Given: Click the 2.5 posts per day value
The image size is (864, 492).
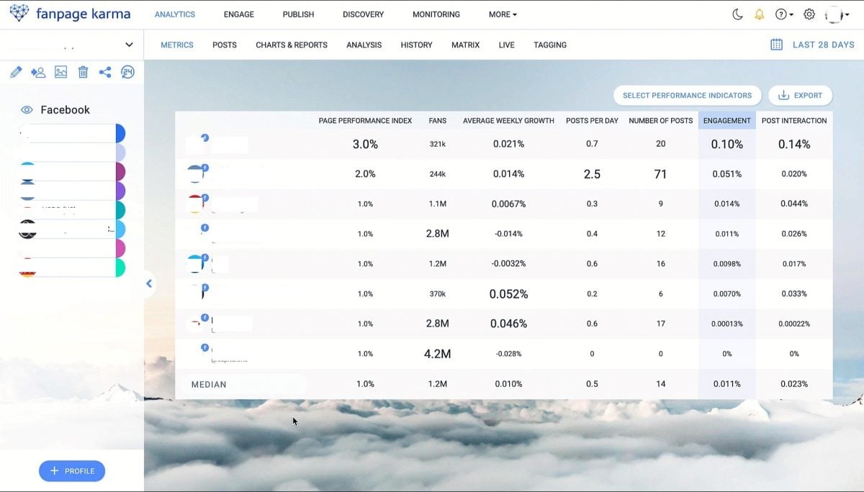Looking at the screenshot, I should pos(592,174).
